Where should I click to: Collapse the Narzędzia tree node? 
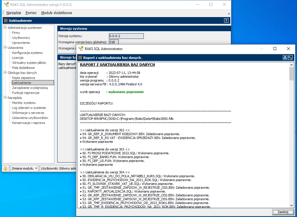pos(5,98)
